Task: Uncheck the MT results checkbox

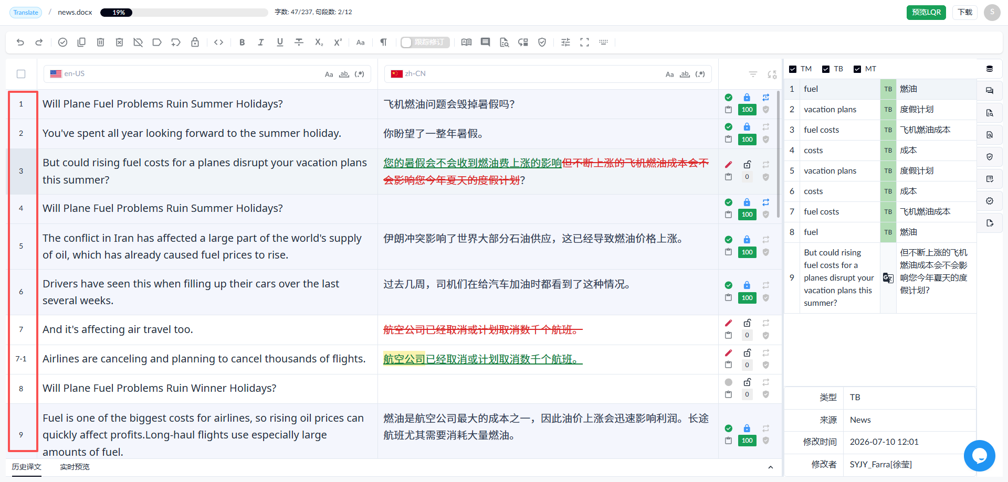Action: click(857, 69)
